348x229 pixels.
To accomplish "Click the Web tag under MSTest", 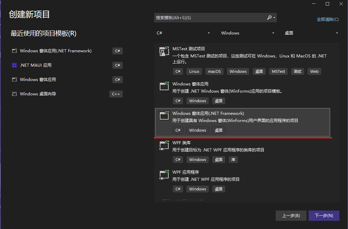I will pyautogui.click(x=314, y=71).
